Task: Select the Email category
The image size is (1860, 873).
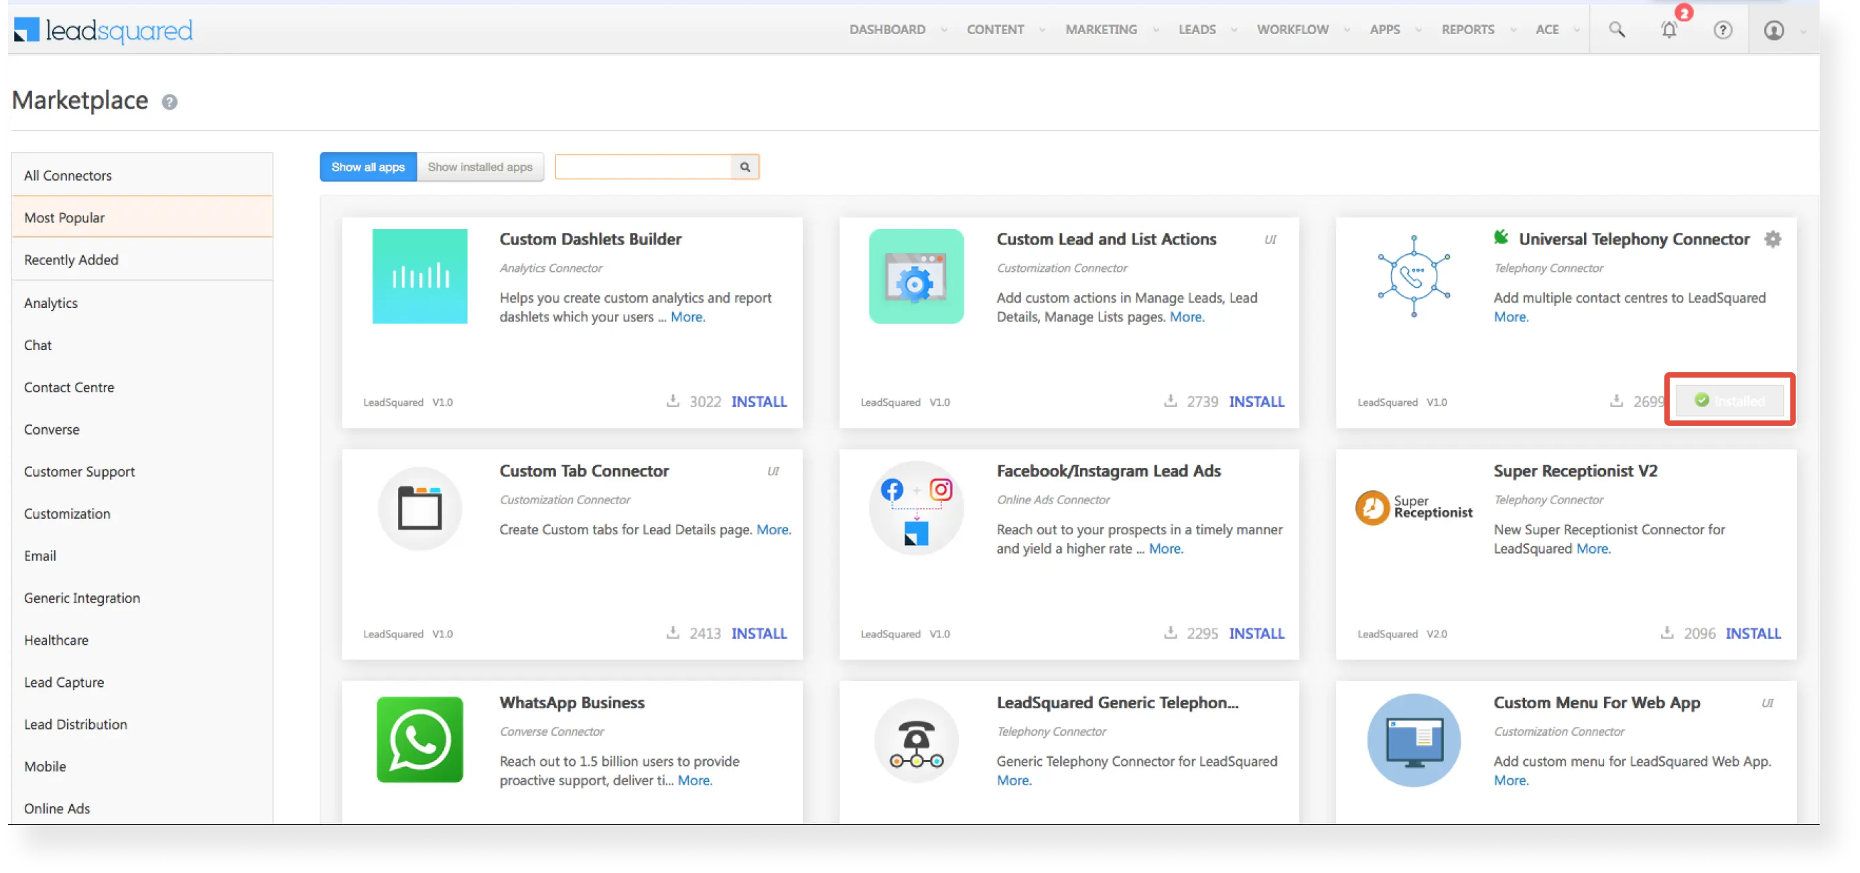Action: click(x=142, y=556)
